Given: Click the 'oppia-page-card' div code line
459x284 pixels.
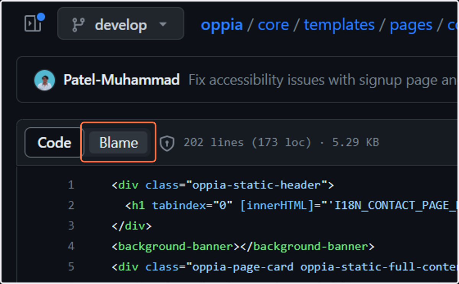Looking at the screenshot, I should [x=285, y=267].
